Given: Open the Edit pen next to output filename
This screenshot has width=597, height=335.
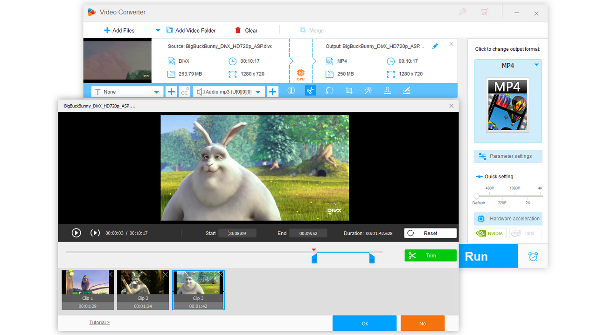Looking at the screenshot, I should [435, 46].
